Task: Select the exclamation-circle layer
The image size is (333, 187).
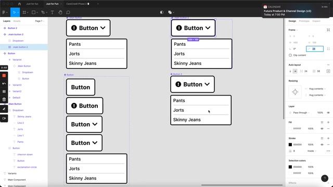Action: (27, 167)
